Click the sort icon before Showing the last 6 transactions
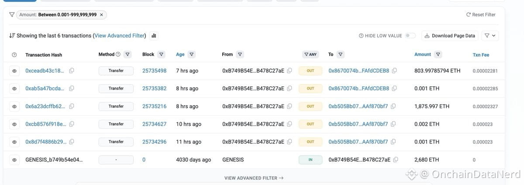The width and height of the screenshot is (524, 185). pyautogui.click(x=12, y=36)
